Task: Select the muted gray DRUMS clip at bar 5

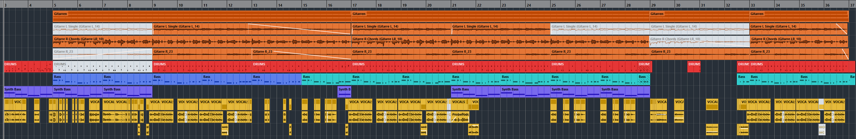Action: click(x=102, y=67)
